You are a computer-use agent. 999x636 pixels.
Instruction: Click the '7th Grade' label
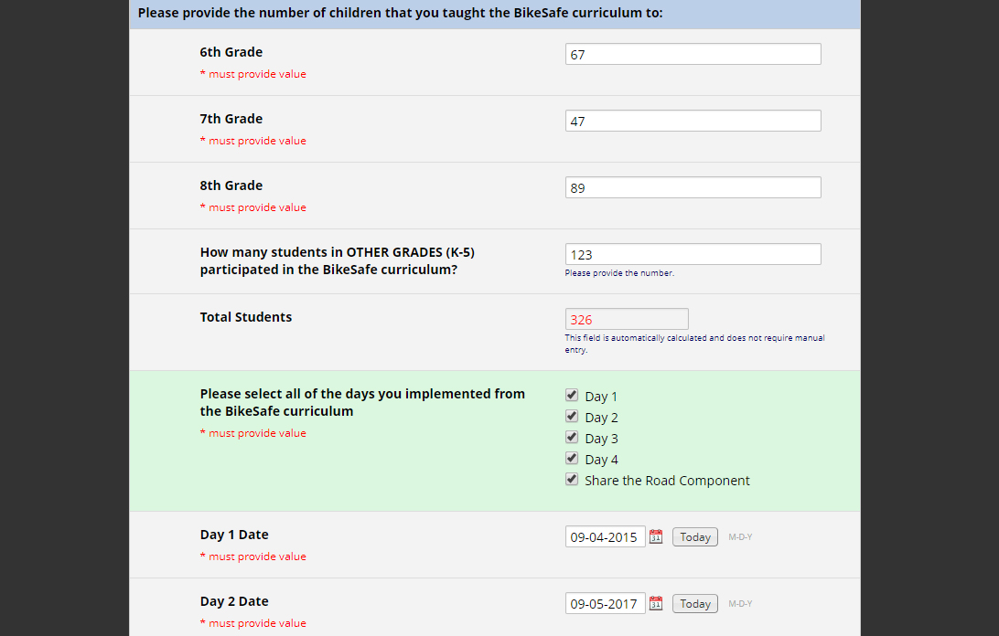(x=231, y=119)
